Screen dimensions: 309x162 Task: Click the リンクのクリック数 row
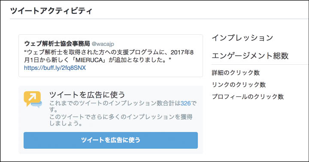point(239,84)
